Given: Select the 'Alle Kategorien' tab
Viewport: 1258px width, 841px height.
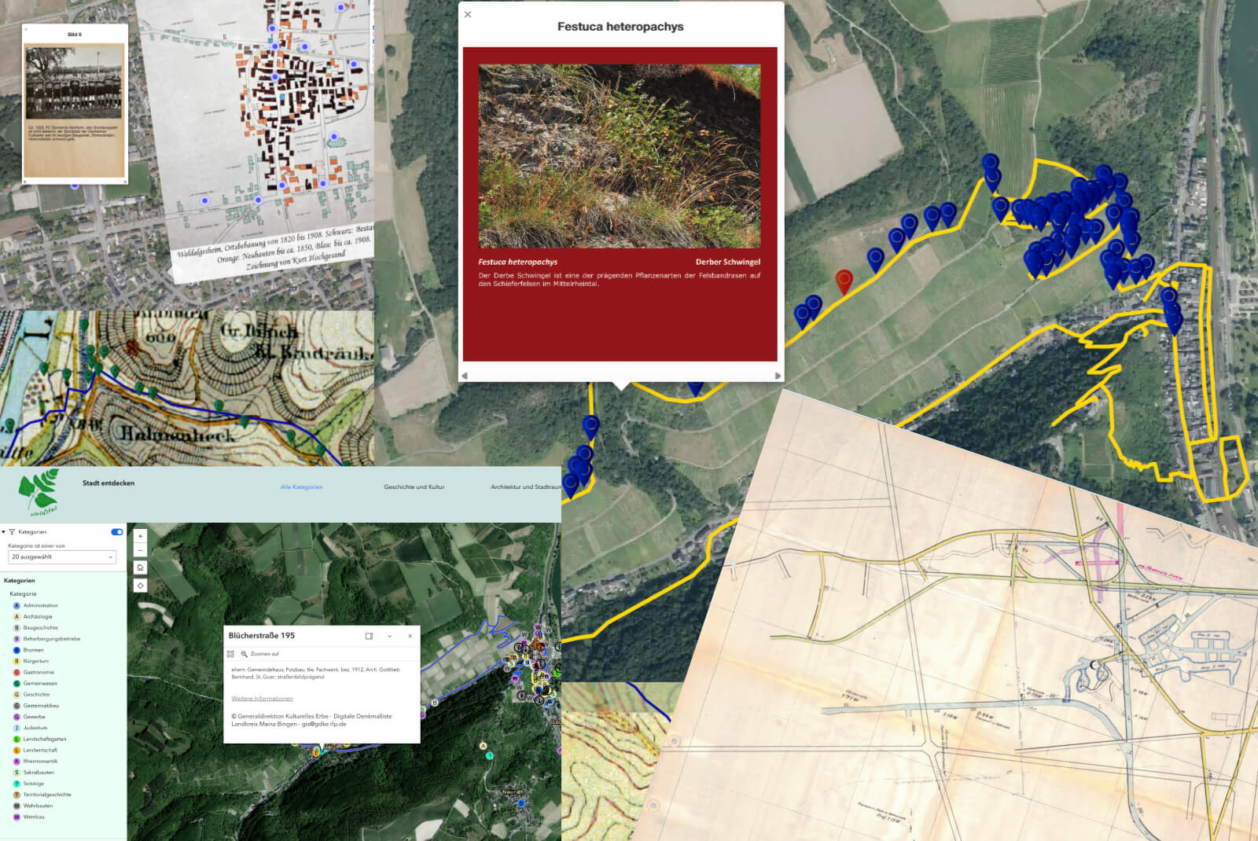Looking at the screenshot, I should (301, 487).
